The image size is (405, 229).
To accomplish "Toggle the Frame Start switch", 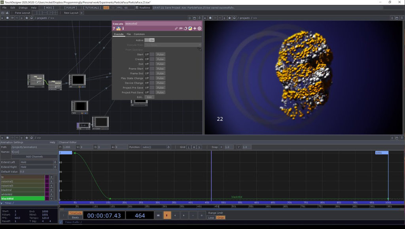I will 149,69.
